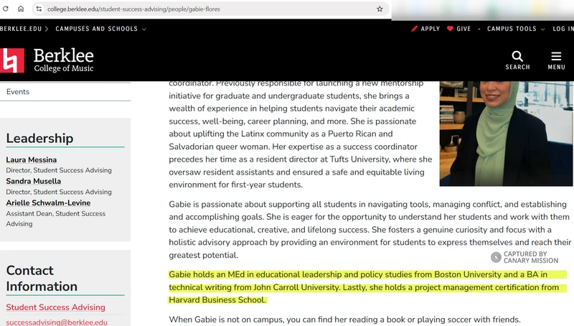The image size is (574, 326).
Task: Go to the browser home page icon
Action: (21, 9)
